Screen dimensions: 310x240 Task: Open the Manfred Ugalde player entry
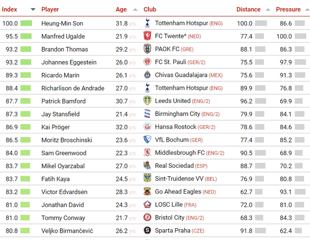[63, 37]
